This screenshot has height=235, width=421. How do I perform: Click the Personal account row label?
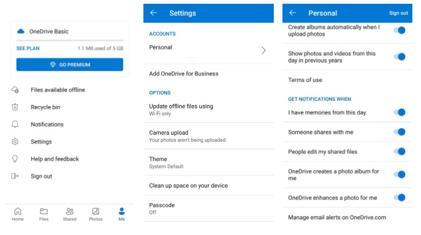click(161, 47)
